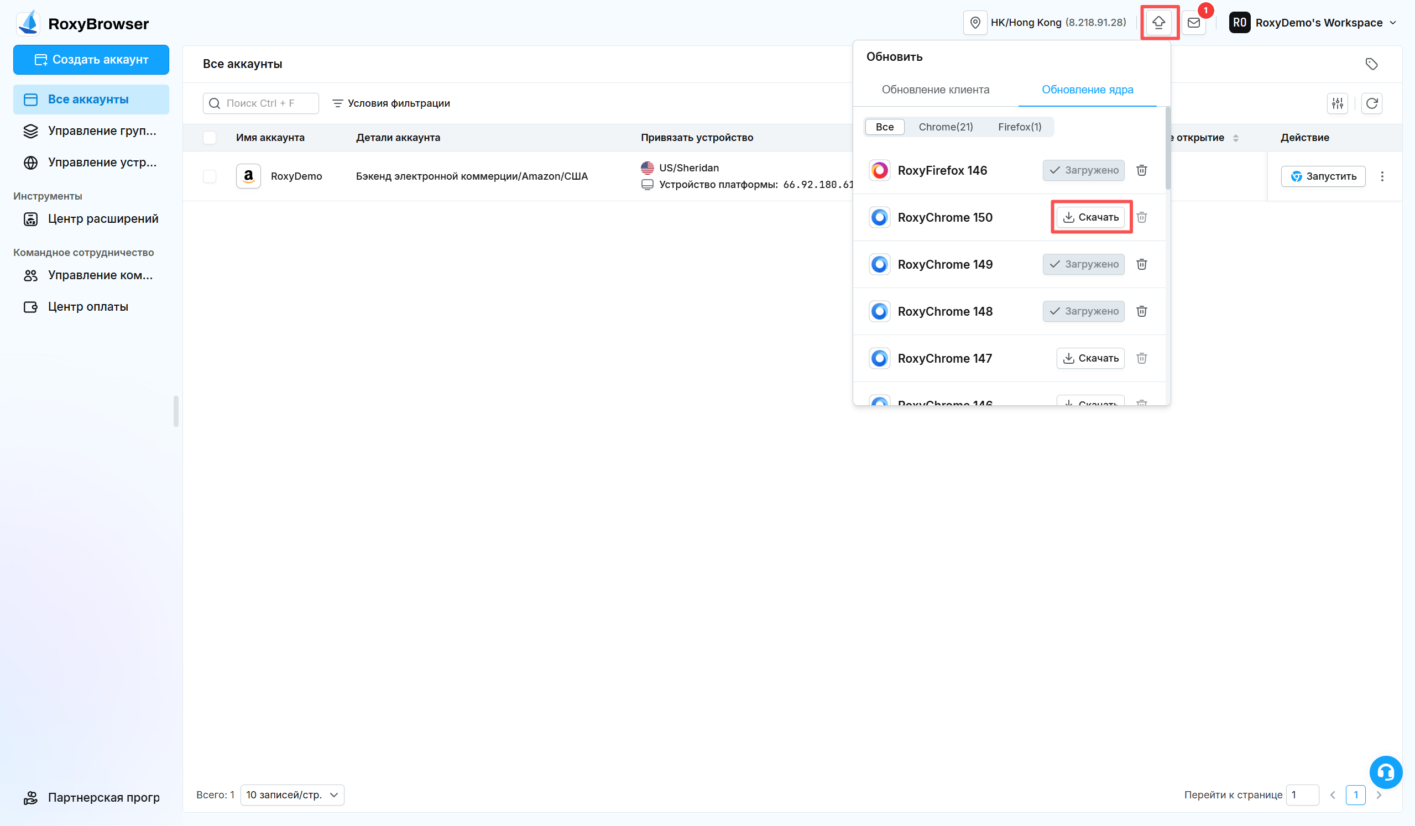Click the US/Sheridan device location
The height and width of the screenshot is (826, 1415).
coord(689,168)
